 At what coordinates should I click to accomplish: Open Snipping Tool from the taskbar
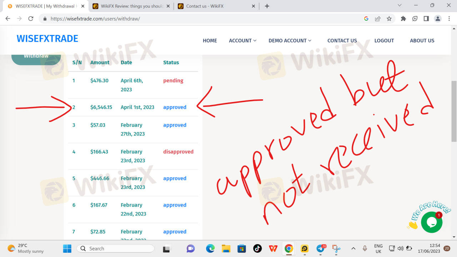336,248
